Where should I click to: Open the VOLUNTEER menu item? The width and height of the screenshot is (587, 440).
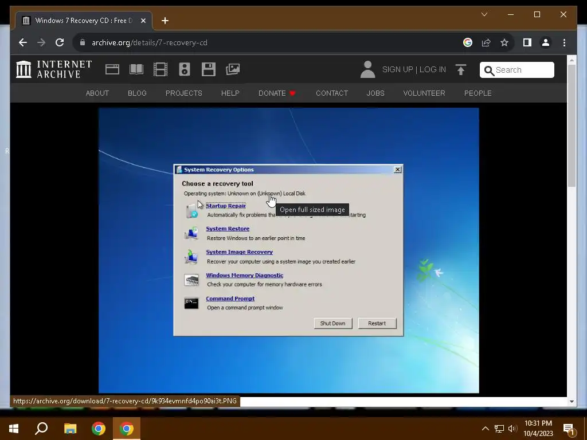(424, 93)
